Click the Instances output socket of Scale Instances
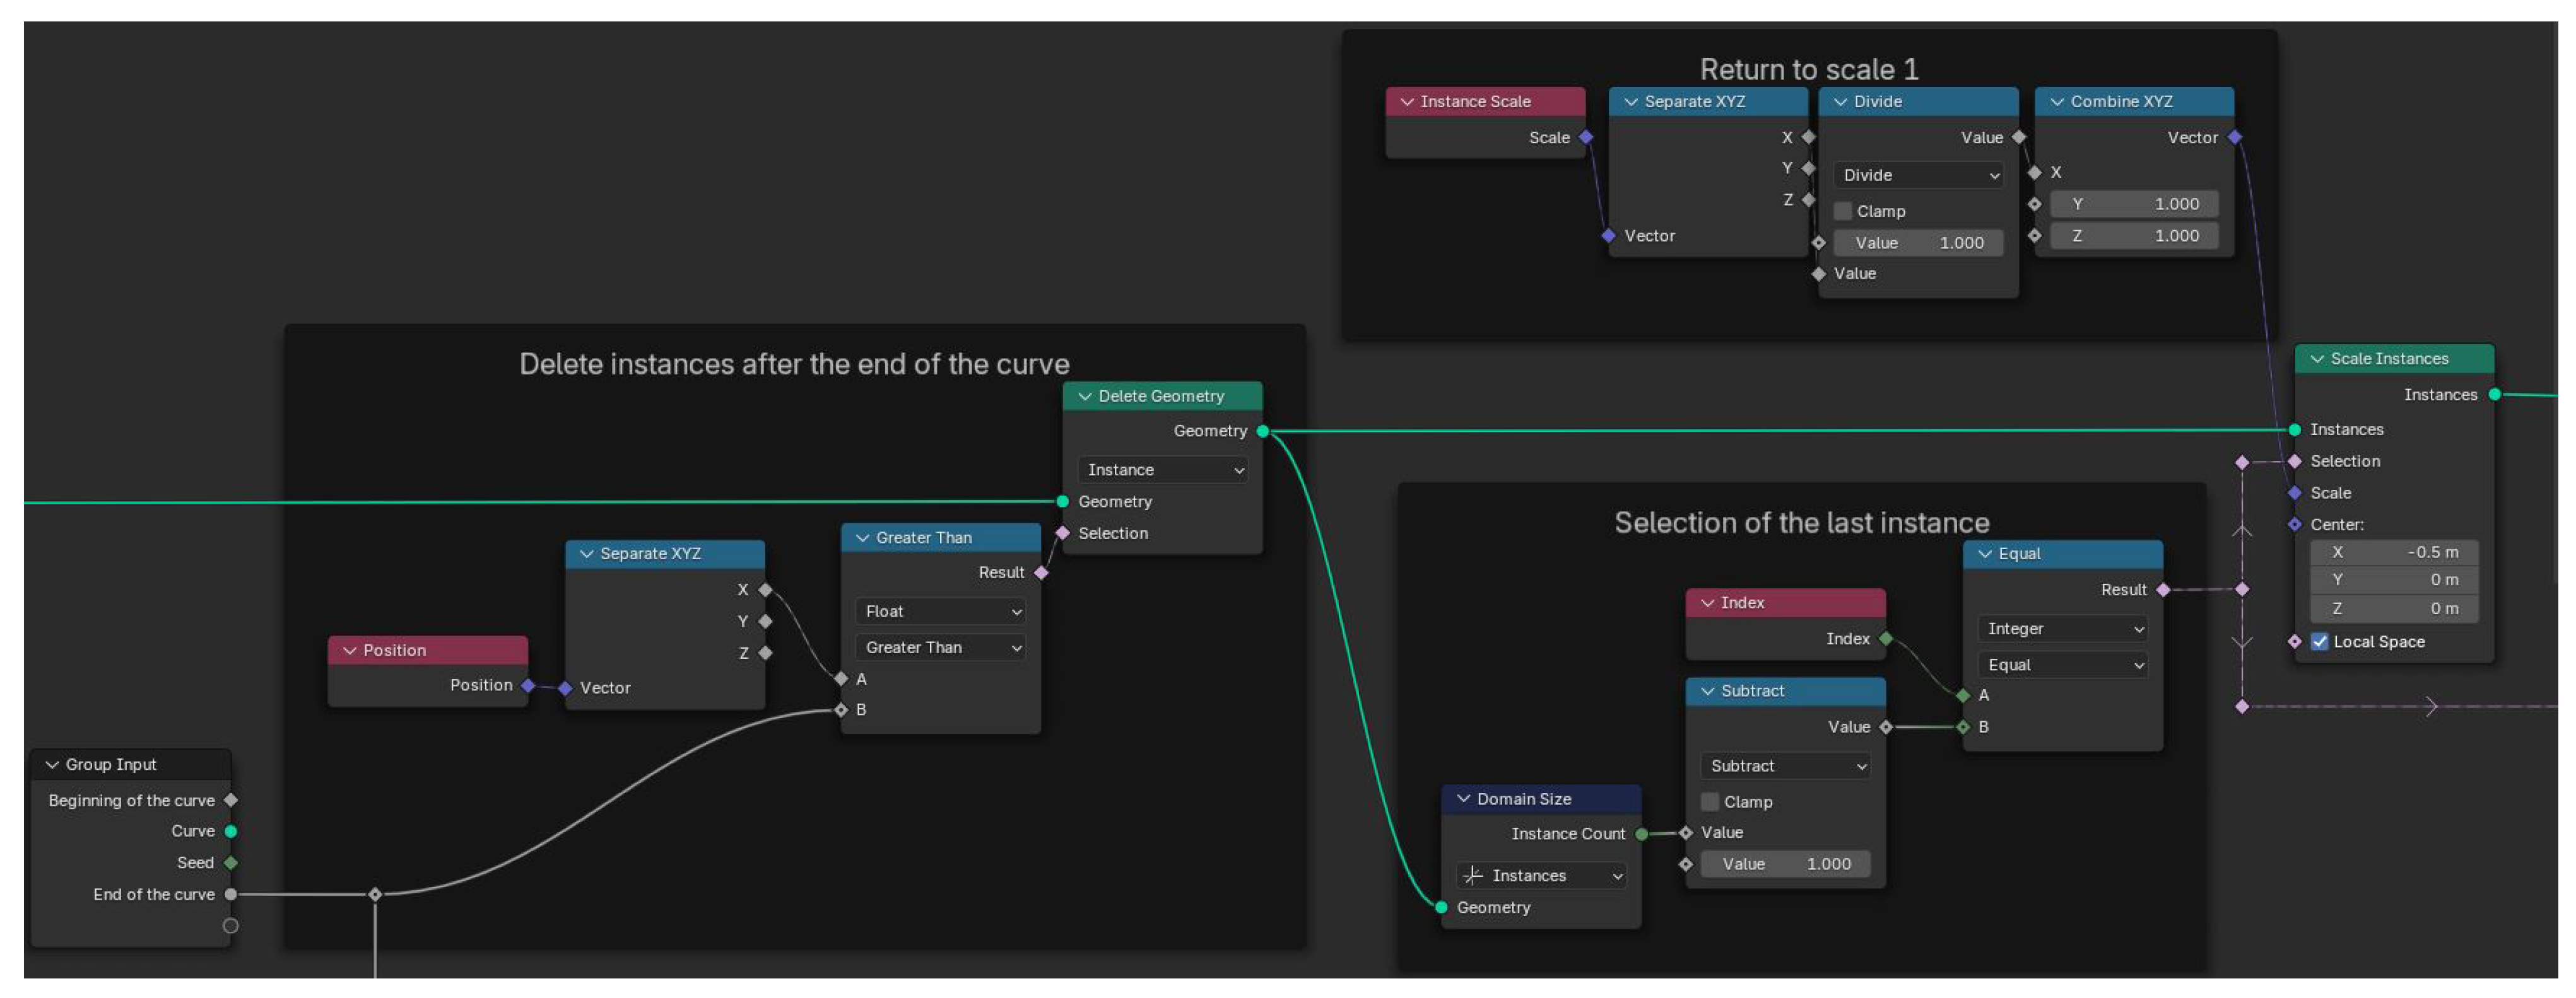The height and width of the screenshot is (998, 2576). pos(2495,395)
